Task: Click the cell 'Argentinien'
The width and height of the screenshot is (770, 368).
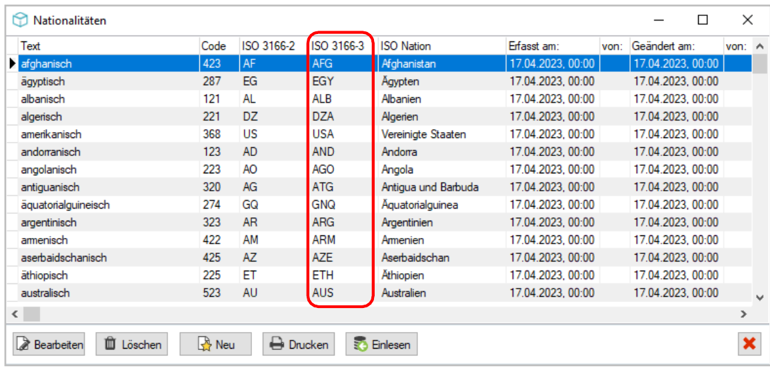Action: (x=442, y=223)
